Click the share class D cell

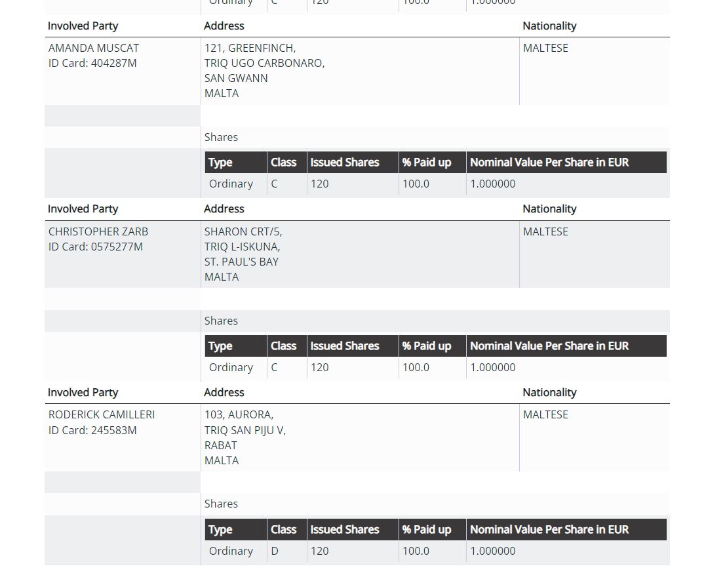tap(275, 551)
